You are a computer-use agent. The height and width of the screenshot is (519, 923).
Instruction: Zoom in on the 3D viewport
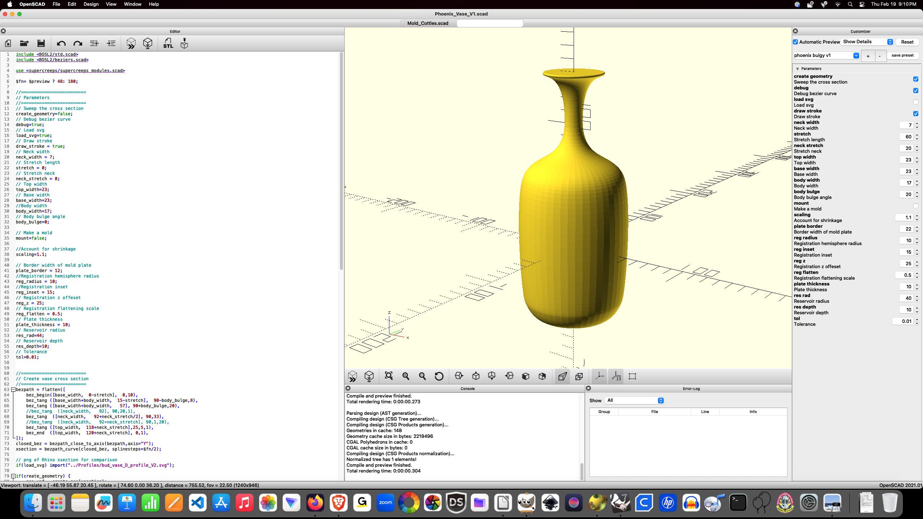406,376
